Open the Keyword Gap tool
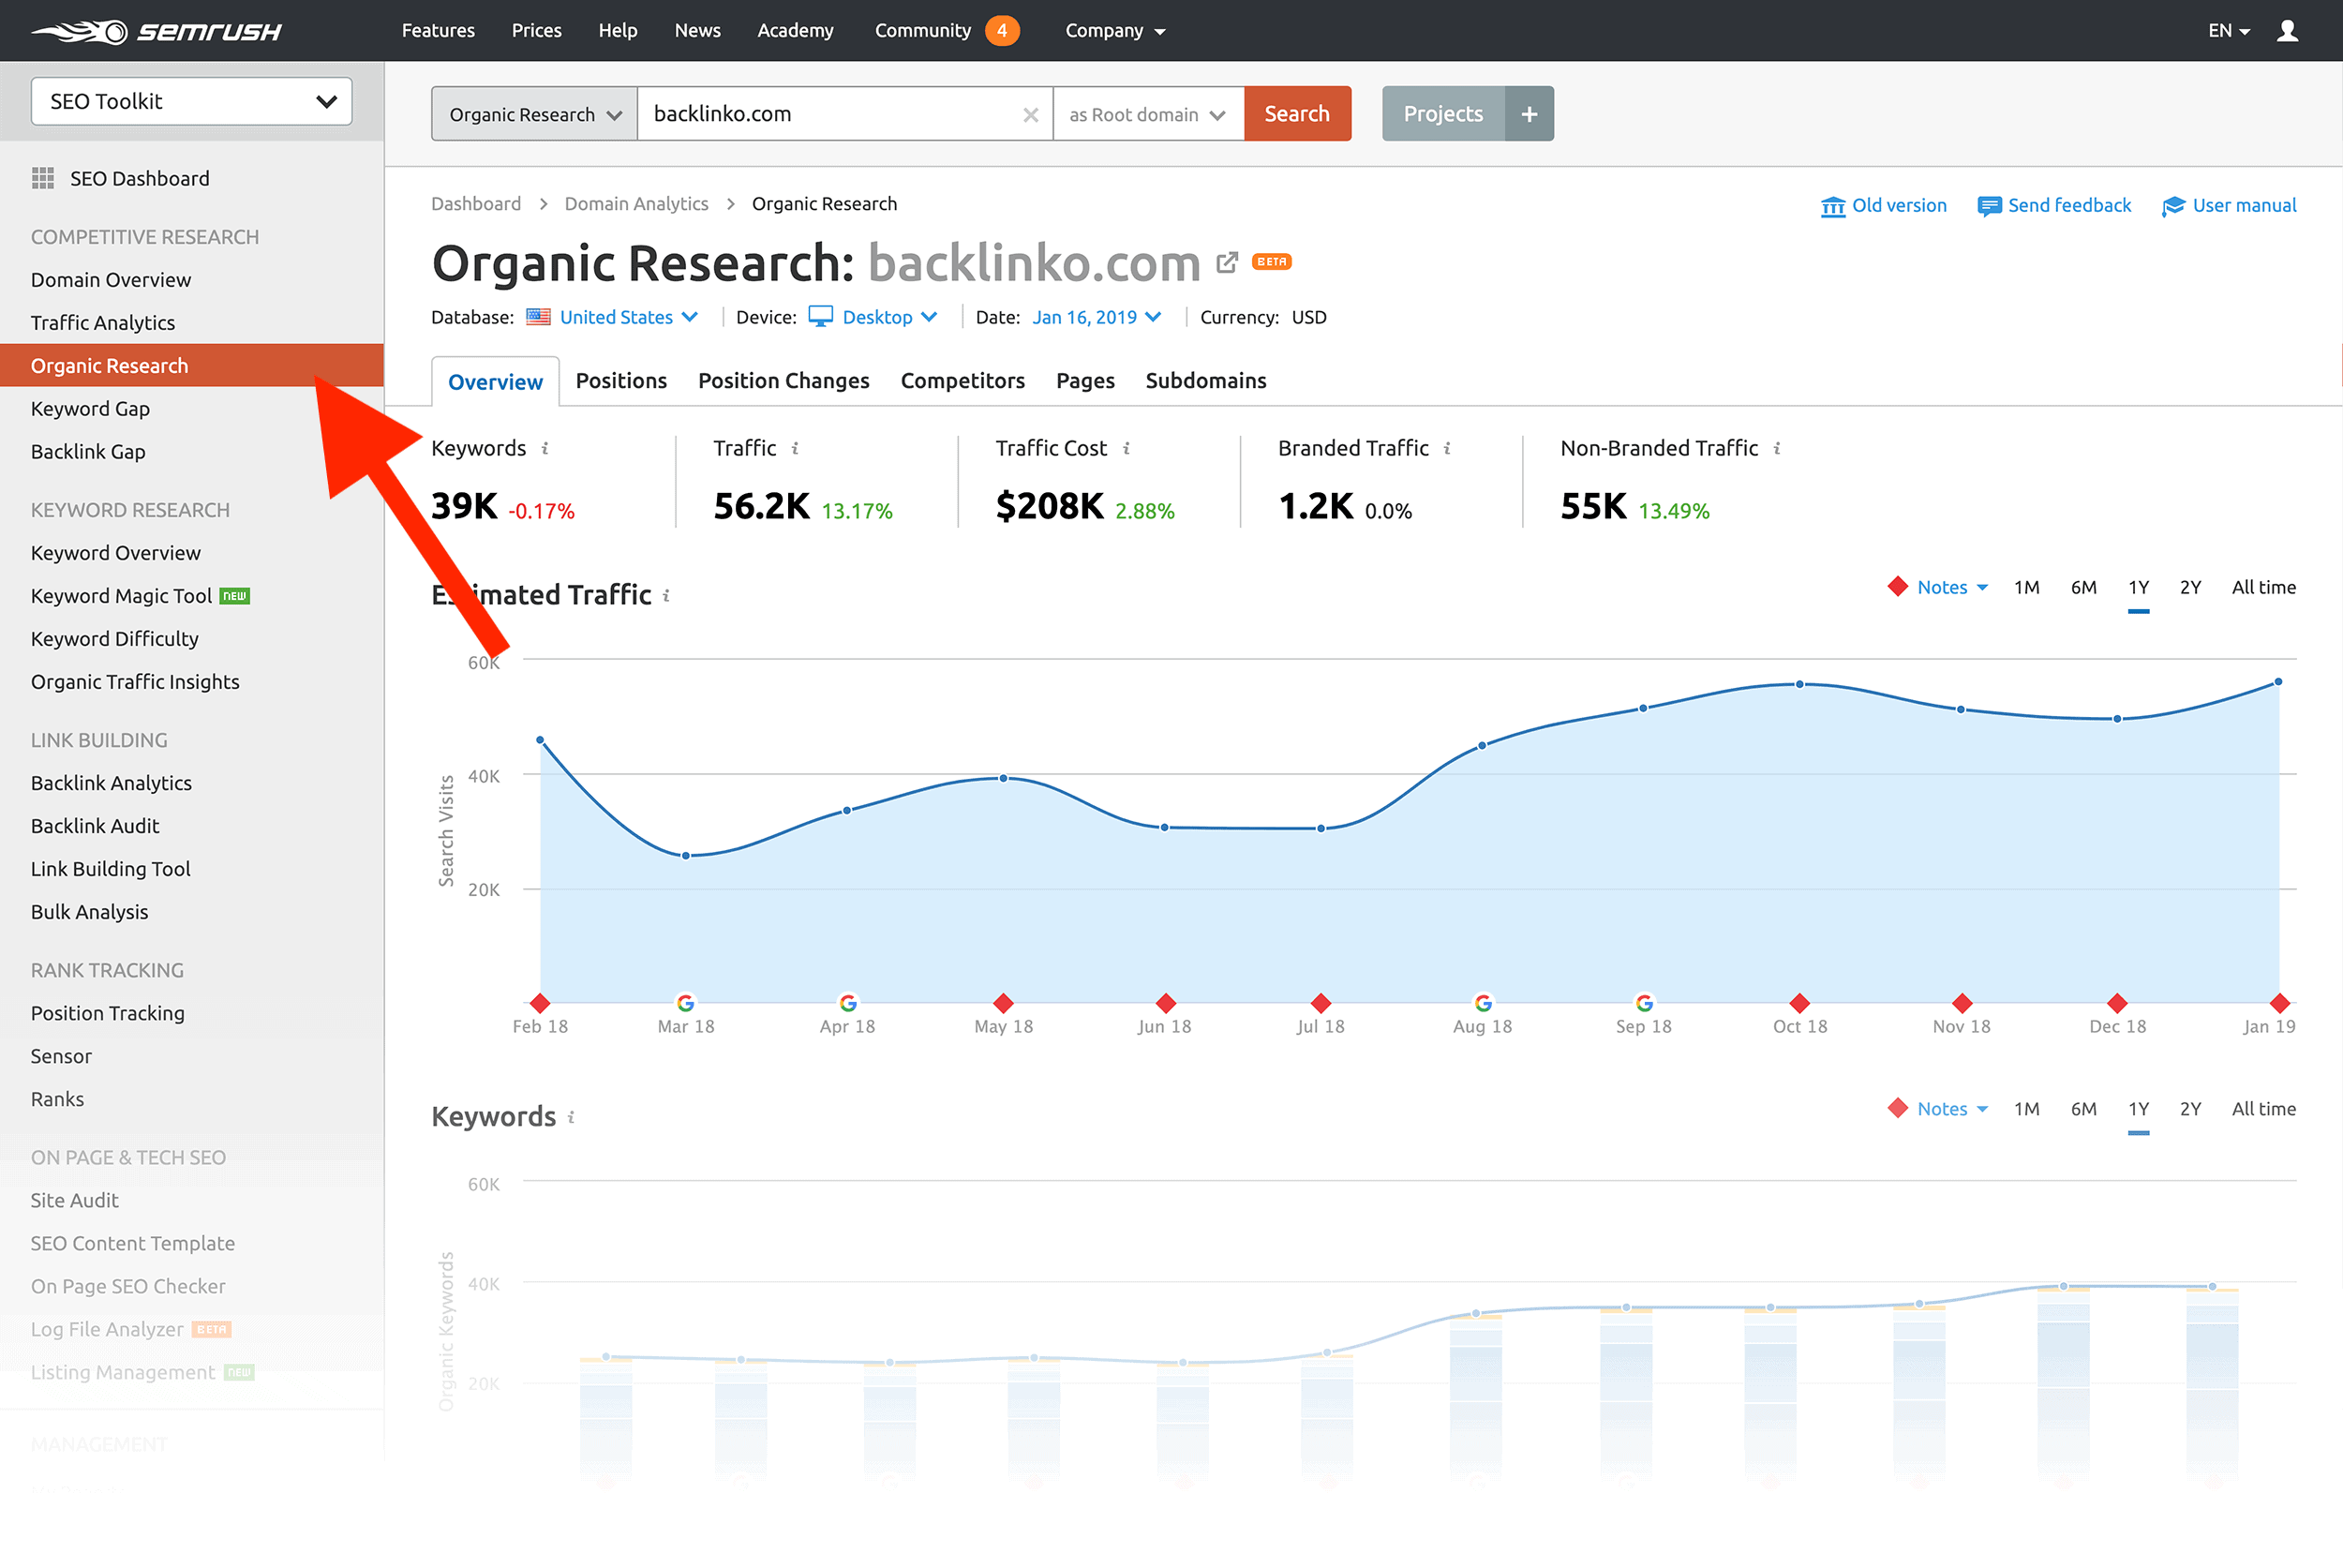The height and width of the screenshot is (1568, 2343). click(x=89, y=406)
